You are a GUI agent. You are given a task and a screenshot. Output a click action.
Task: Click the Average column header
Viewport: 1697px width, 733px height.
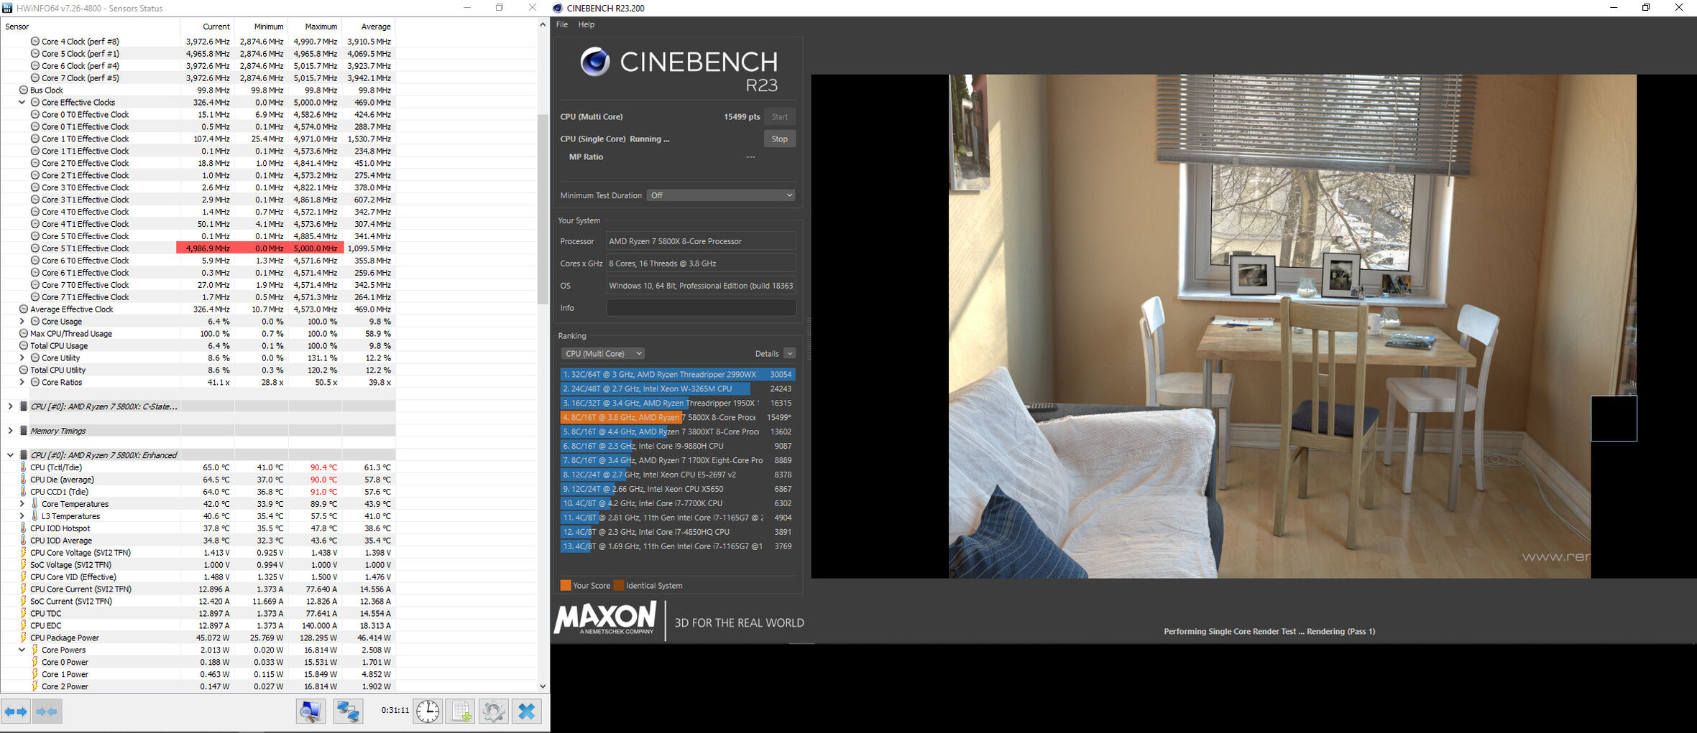(x=369, y=27)
